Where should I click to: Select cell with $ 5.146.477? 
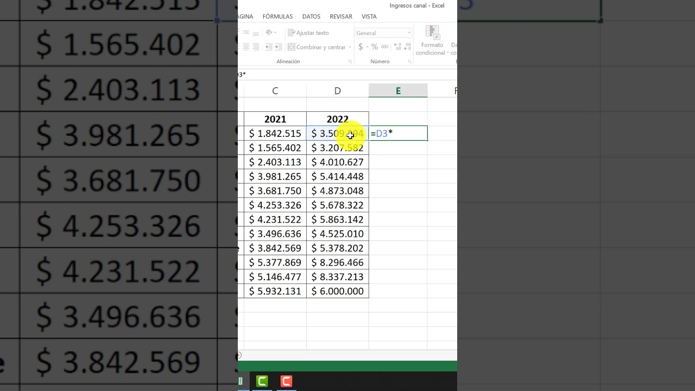275,277
